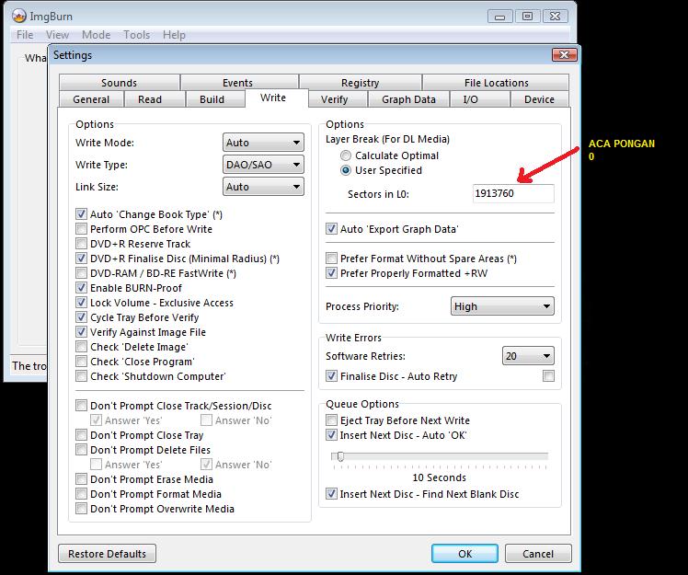Enable Don't Prompt Close Track/Session/Disc
The height and width of the screenshot is (575, 688).
(81, 405)
